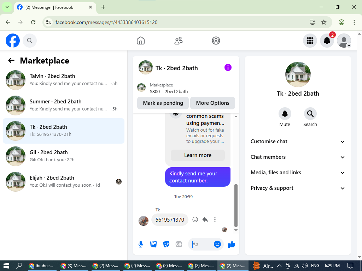
Task: Click Kindly send me your contact number bubble
Action: (x=198, y=177)
